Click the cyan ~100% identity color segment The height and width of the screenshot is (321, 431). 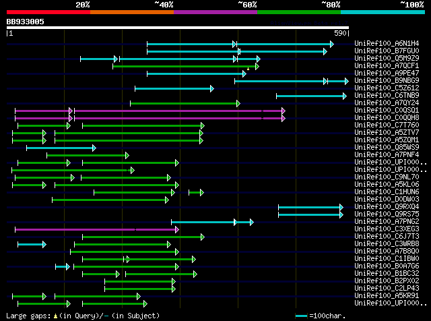[x=383, y=12]
